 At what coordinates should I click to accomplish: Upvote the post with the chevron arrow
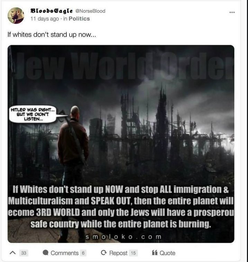pos(13,253)
